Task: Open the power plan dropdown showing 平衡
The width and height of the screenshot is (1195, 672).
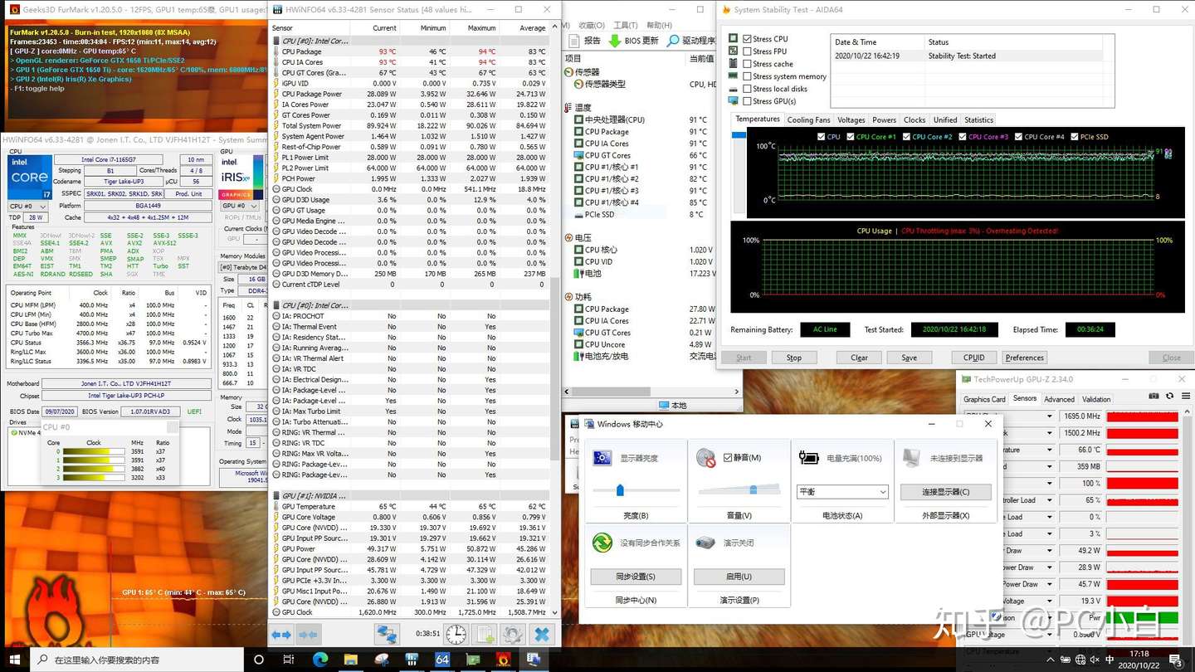Action: [x=841, y=491]
